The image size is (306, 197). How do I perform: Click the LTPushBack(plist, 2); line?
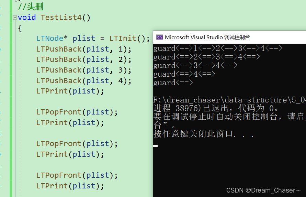pos(84,59)
